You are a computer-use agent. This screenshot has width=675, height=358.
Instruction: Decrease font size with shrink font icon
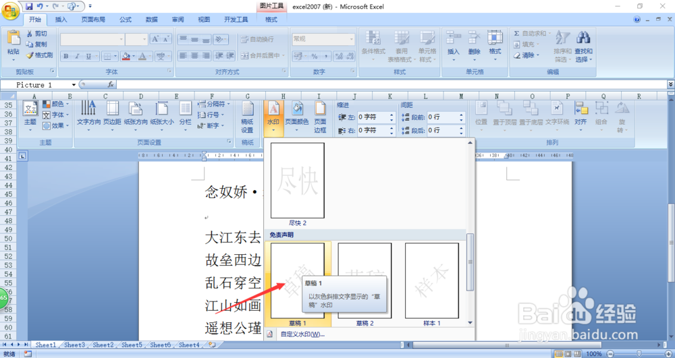point(167,39)
